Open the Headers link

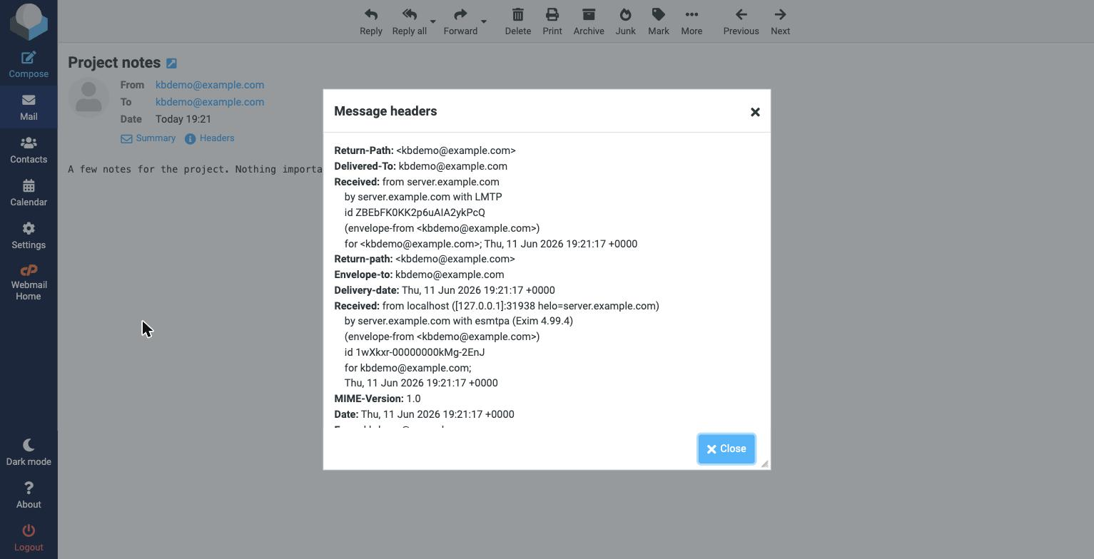point(210,138)
